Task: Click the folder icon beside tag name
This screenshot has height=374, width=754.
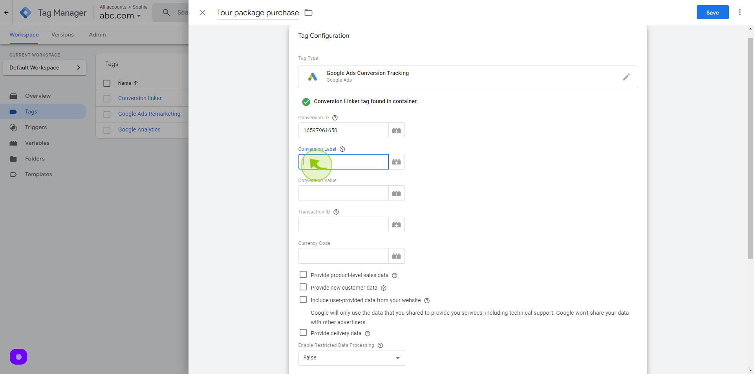Action: pyautogui.click(x=309, y=13)
